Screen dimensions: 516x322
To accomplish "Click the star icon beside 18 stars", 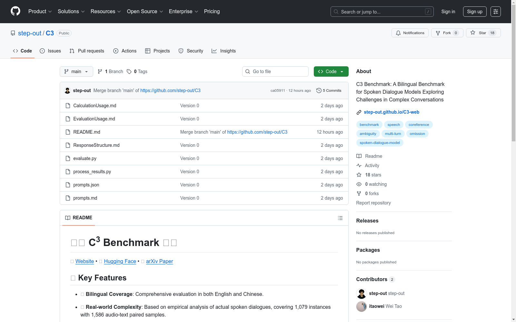I will point(359,175).
